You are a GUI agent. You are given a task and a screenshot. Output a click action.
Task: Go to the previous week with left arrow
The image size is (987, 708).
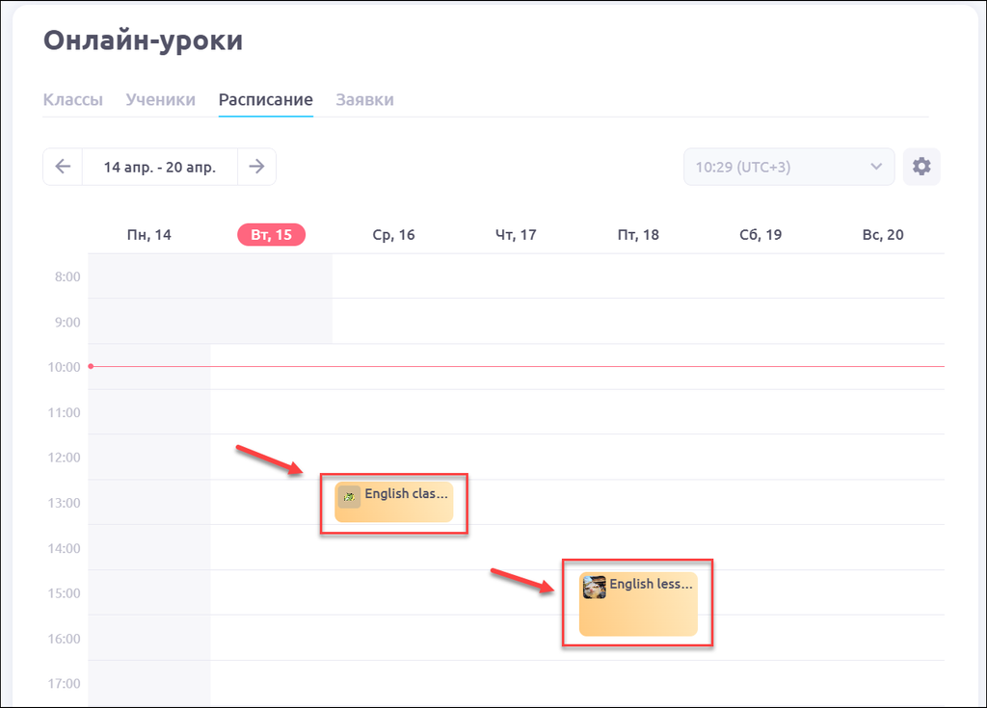coord(63,167)
